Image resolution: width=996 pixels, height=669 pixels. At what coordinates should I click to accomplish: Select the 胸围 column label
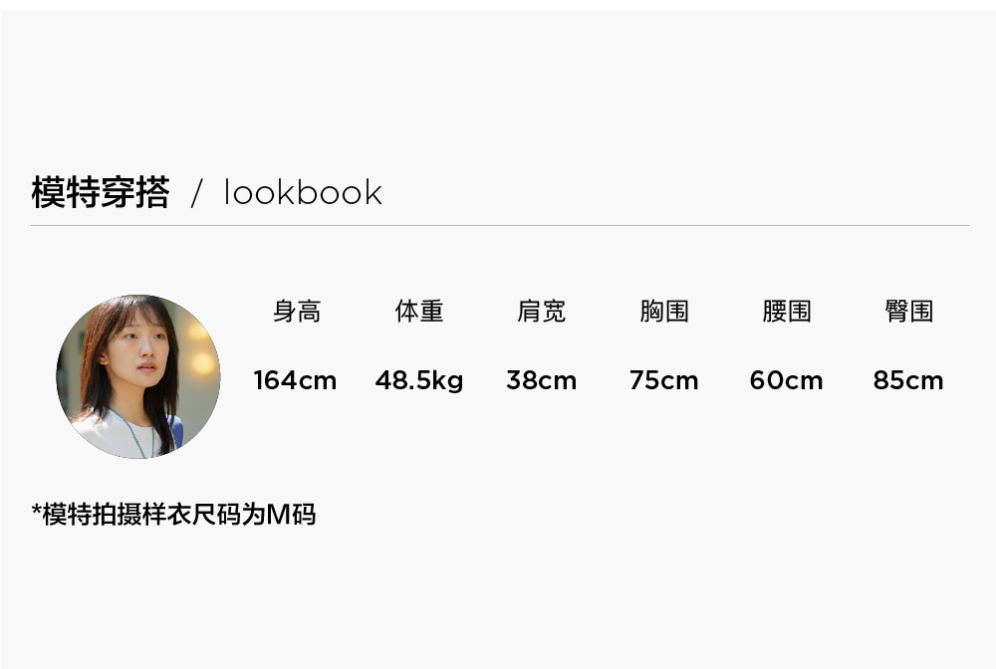coord(663,311)
